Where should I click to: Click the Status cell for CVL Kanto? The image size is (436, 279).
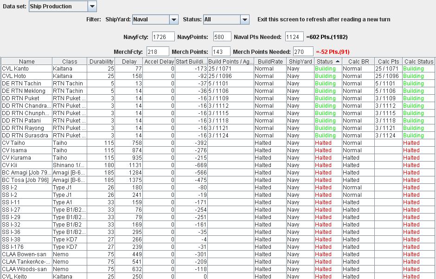328,69
